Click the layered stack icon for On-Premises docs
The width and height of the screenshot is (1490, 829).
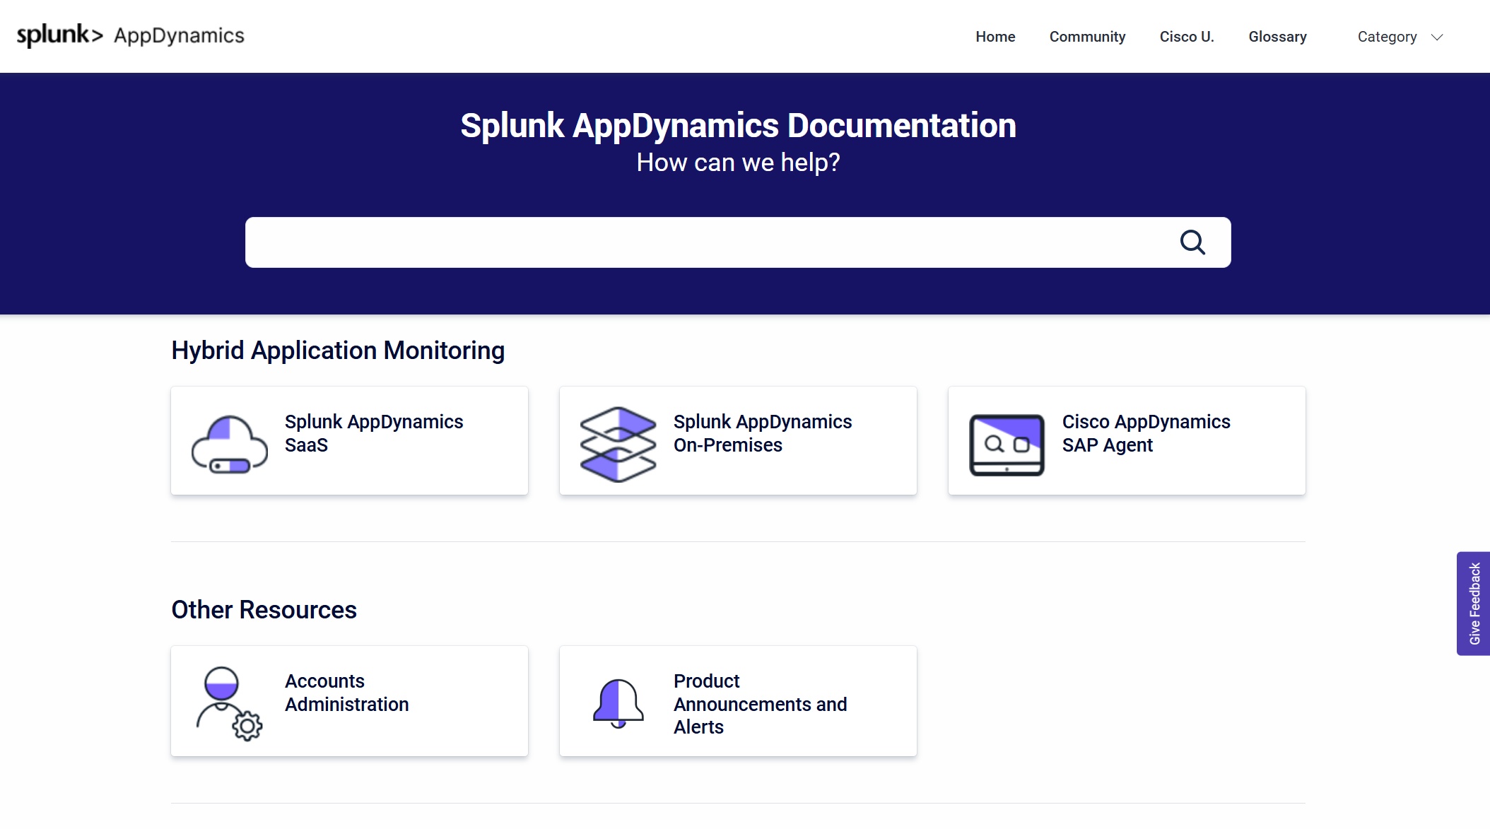(x=616, y=440)
